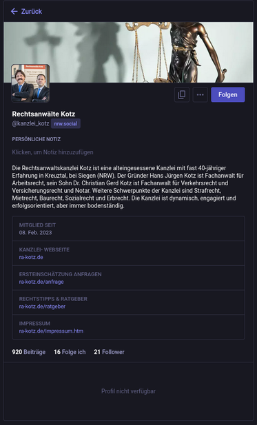This screenshot has height=425, width=257.
Task: Click the Rechtsanwälte Kotz display name
Action: pyautogui.click(x=43, y=114)
